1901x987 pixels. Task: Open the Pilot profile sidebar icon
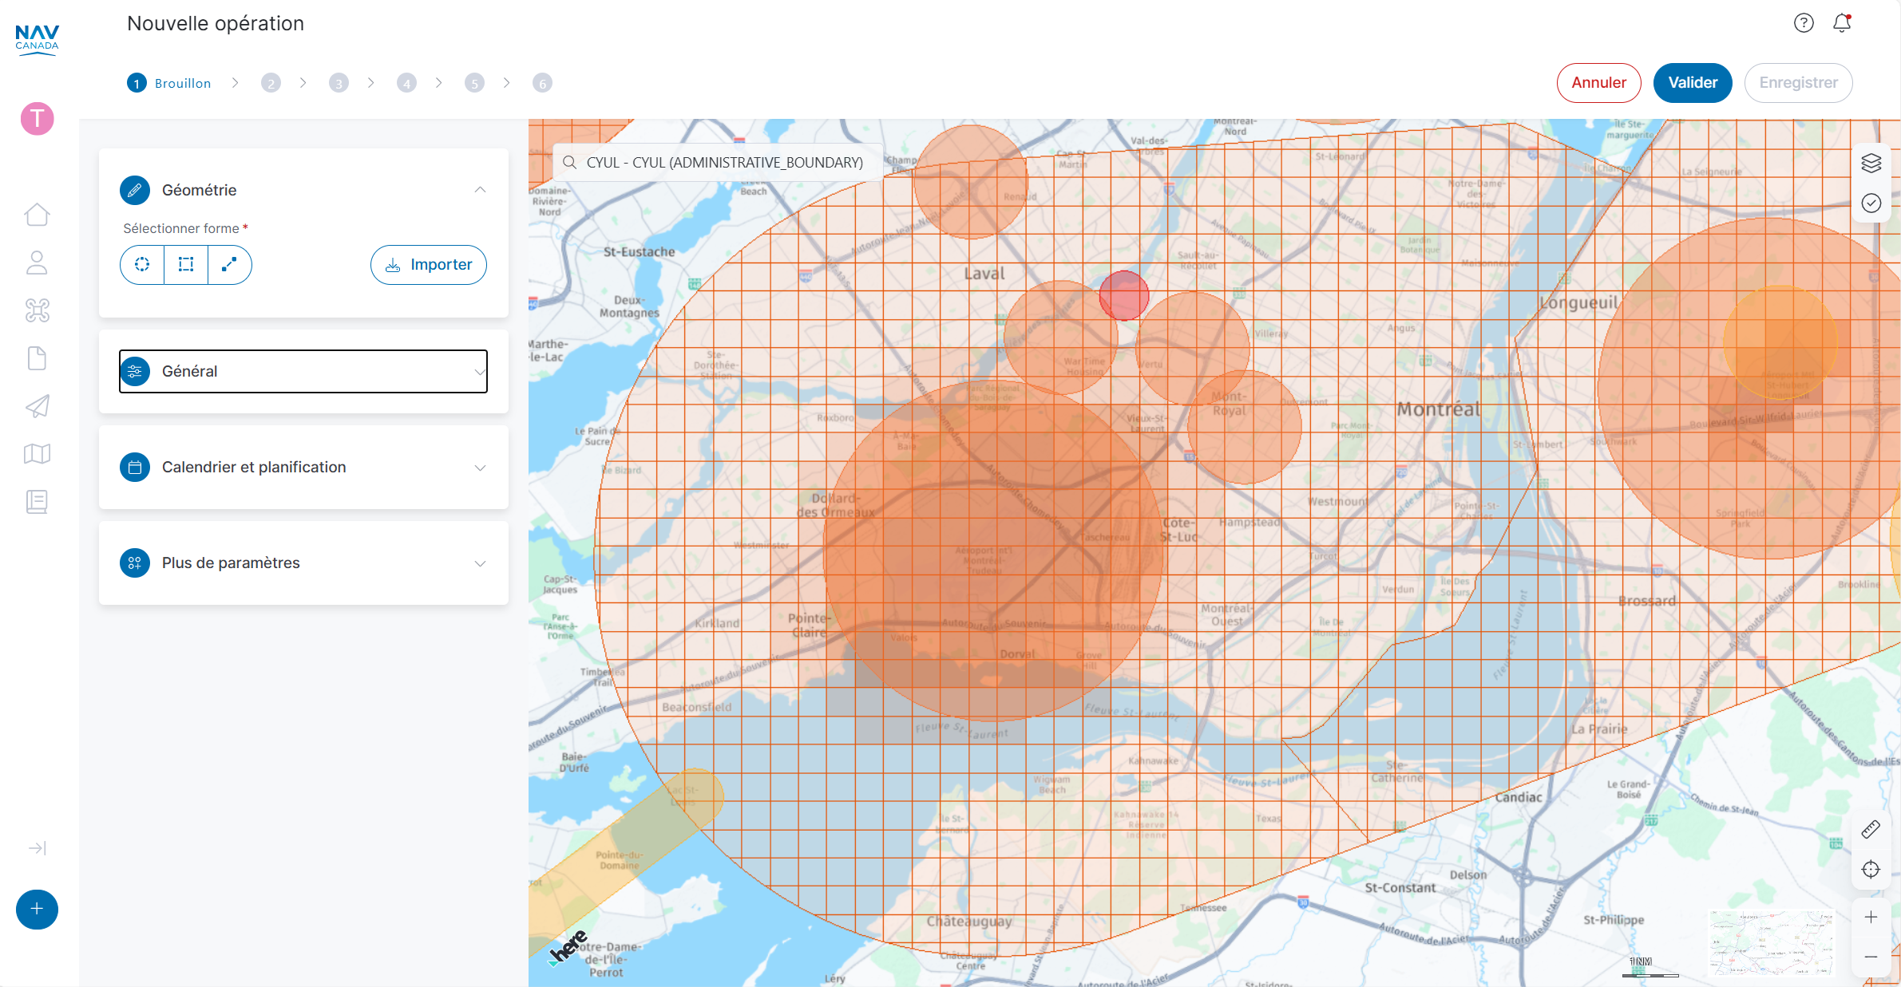pos(37,263)
